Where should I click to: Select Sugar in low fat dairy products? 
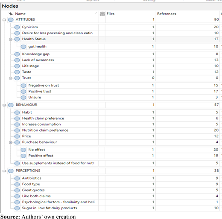[50, 208]
